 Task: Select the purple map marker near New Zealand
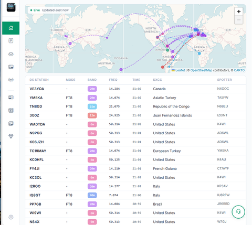point(121,70)
